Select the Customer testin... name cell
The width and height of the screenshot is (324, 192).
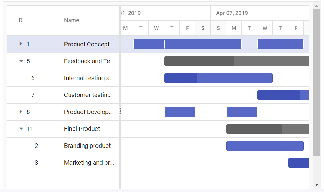(88, 95)
